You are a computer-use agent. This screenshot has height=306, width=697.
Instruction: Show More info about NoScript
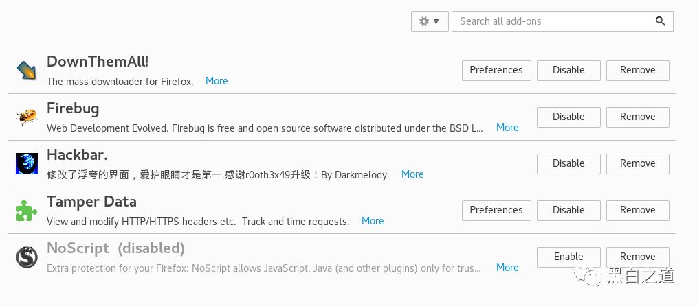click(x=507, y=268)
